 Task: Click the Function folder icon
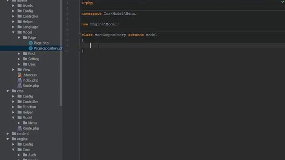tap(20, 107)
